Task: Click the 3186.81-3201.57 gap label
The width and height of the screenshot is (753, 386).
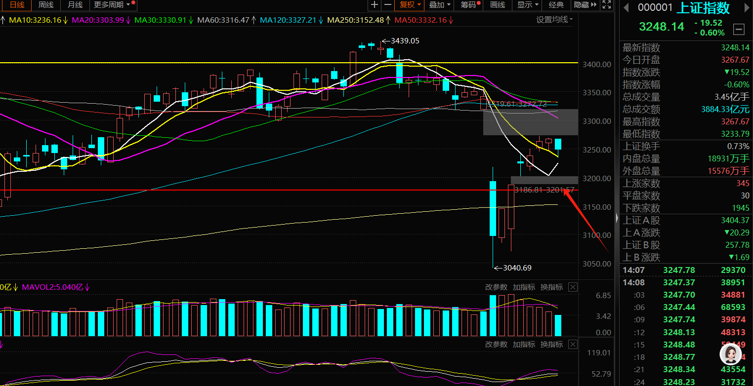Action: click(544, 190)
